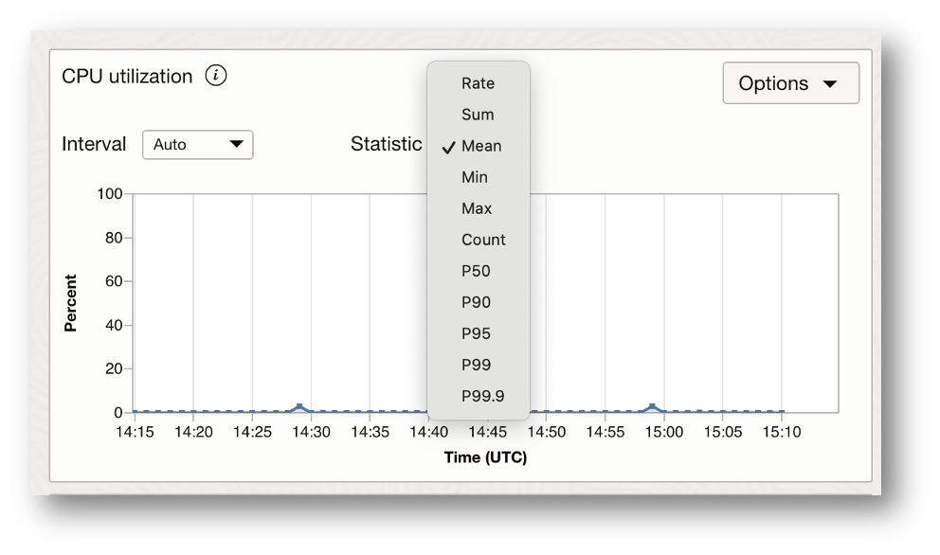This screenshot has width=940, height=555.
Task: Choose the P50 percentile option
Action: point(479,271)
